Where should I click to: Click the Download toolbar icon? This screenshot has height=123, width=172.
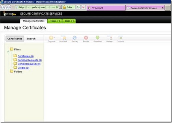tap(98, 38)
